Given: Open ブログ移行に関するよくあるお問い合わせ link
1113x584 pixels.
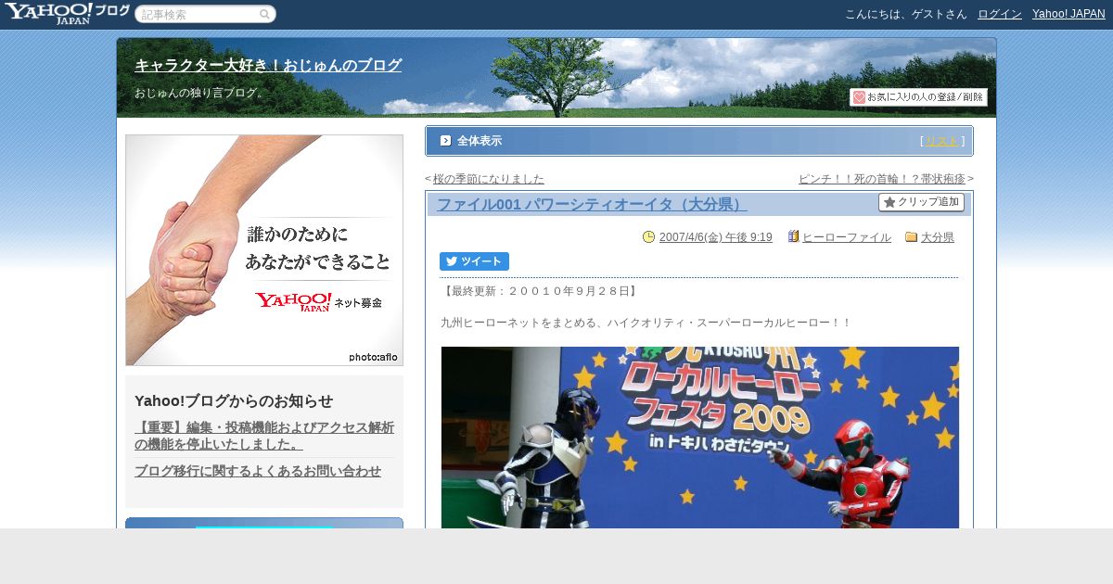Looking at the screenshot, I should 258,471.
